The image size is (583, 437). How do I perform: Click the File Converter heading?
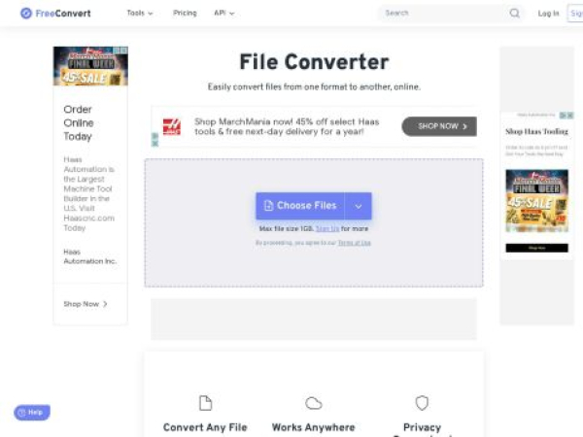pos(314,62)
